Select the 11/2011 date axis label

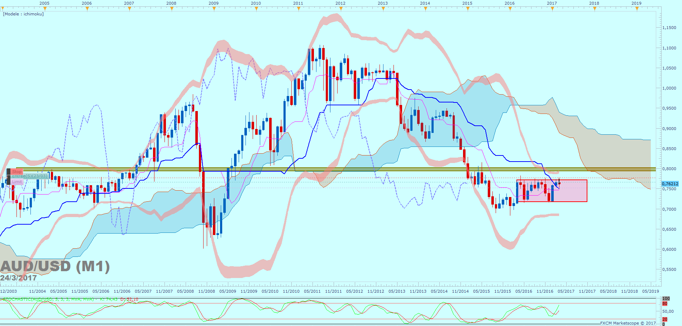pos(333,291)
